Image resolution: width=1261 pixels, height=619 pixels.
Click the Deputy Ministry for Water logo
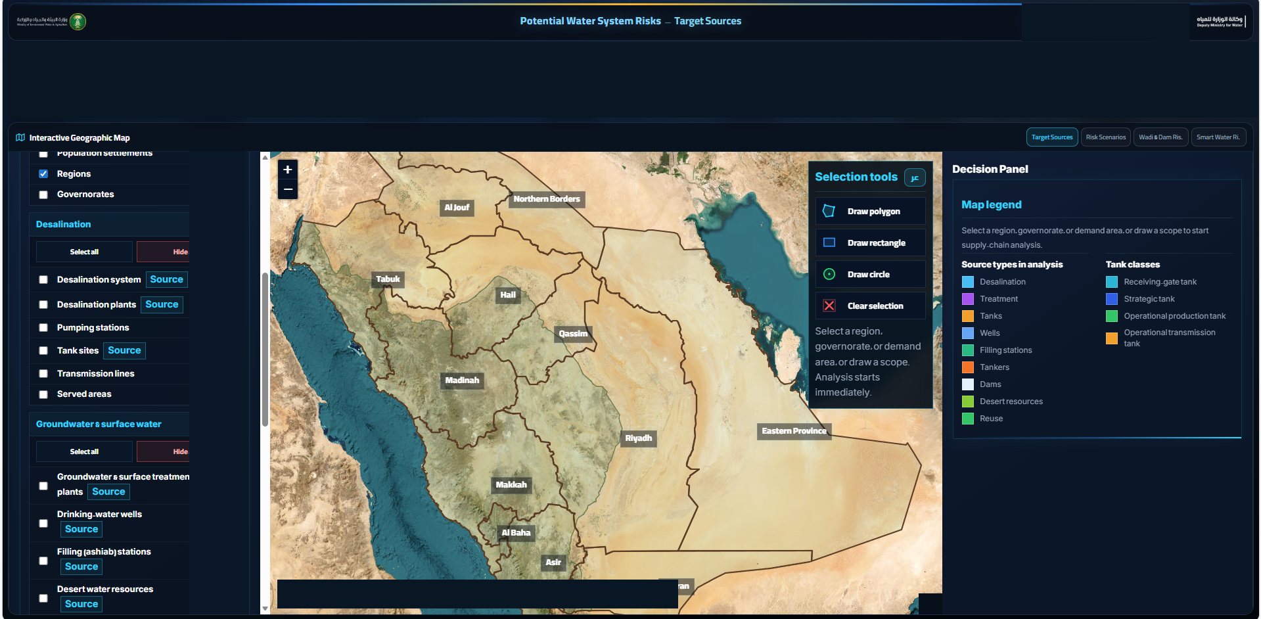[x=1221, y=22]
